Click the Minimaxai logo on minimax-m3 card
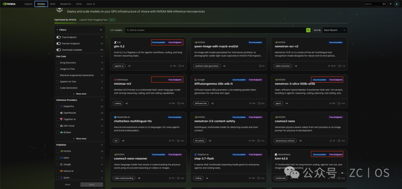 pos(115,80)
